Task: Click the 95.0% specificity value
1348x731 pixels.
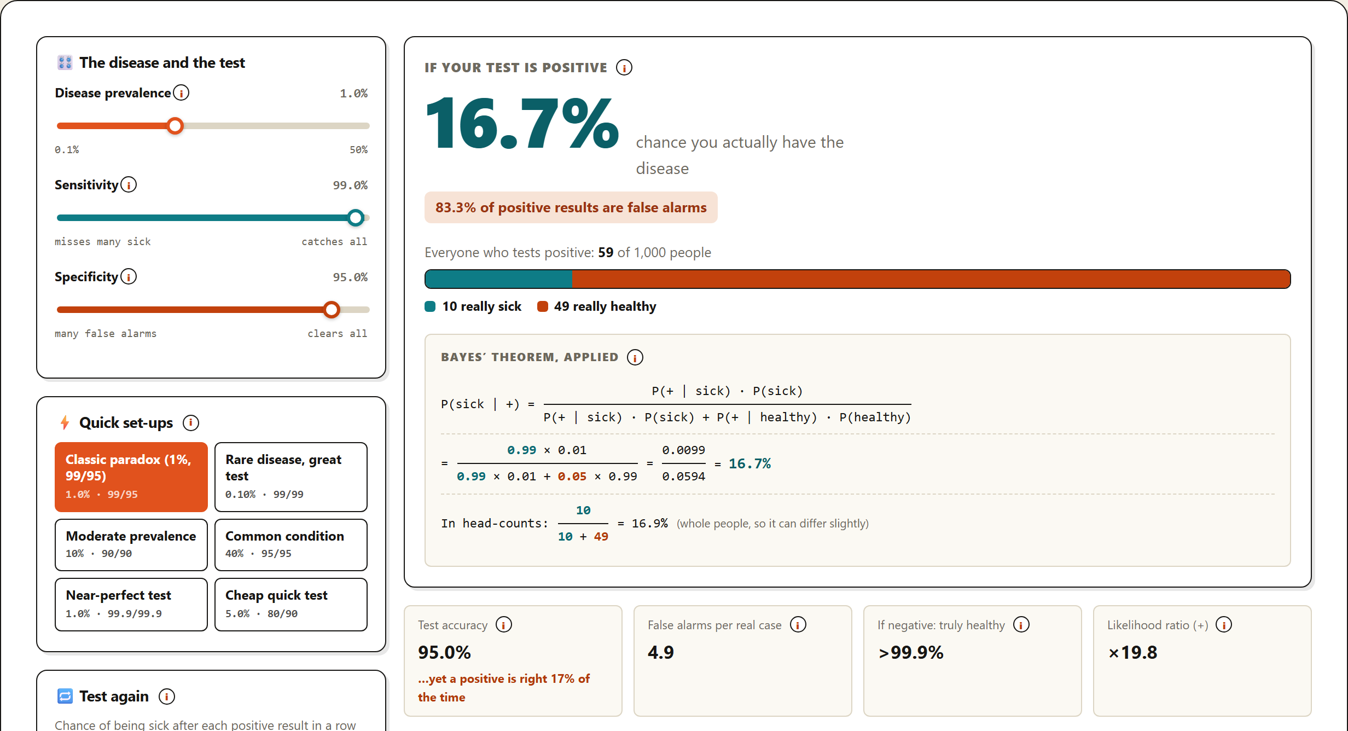Action: (350, 277)
